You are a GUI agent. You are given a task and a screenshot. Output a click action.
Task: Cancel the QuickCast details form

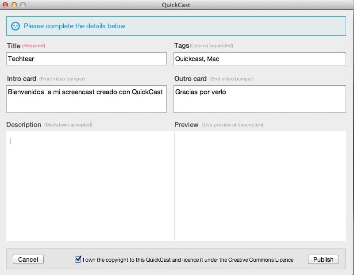click(x=28, y=260)
